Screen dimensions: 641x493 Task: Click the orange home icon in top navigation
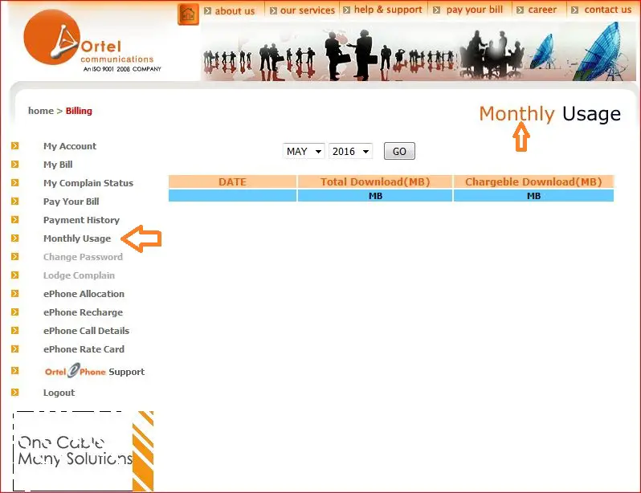point(188,14)
